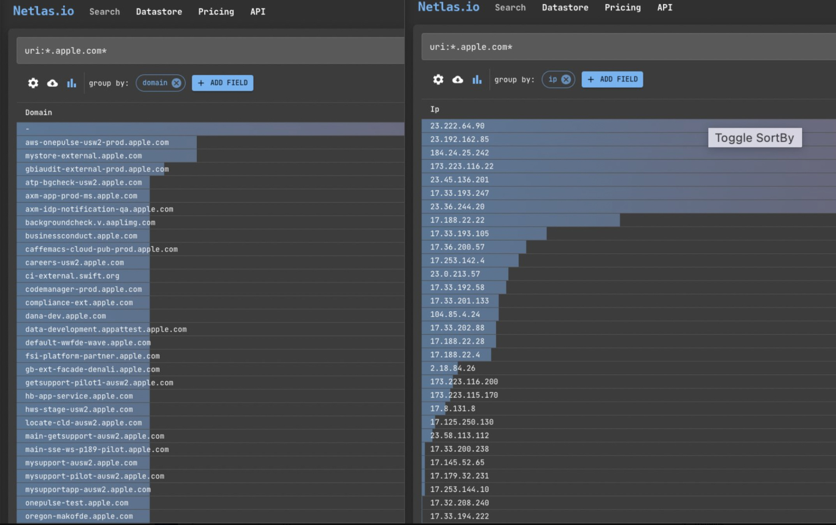
Task: Select IP row 17.36.200.57
Action: (x=629, y=247)
